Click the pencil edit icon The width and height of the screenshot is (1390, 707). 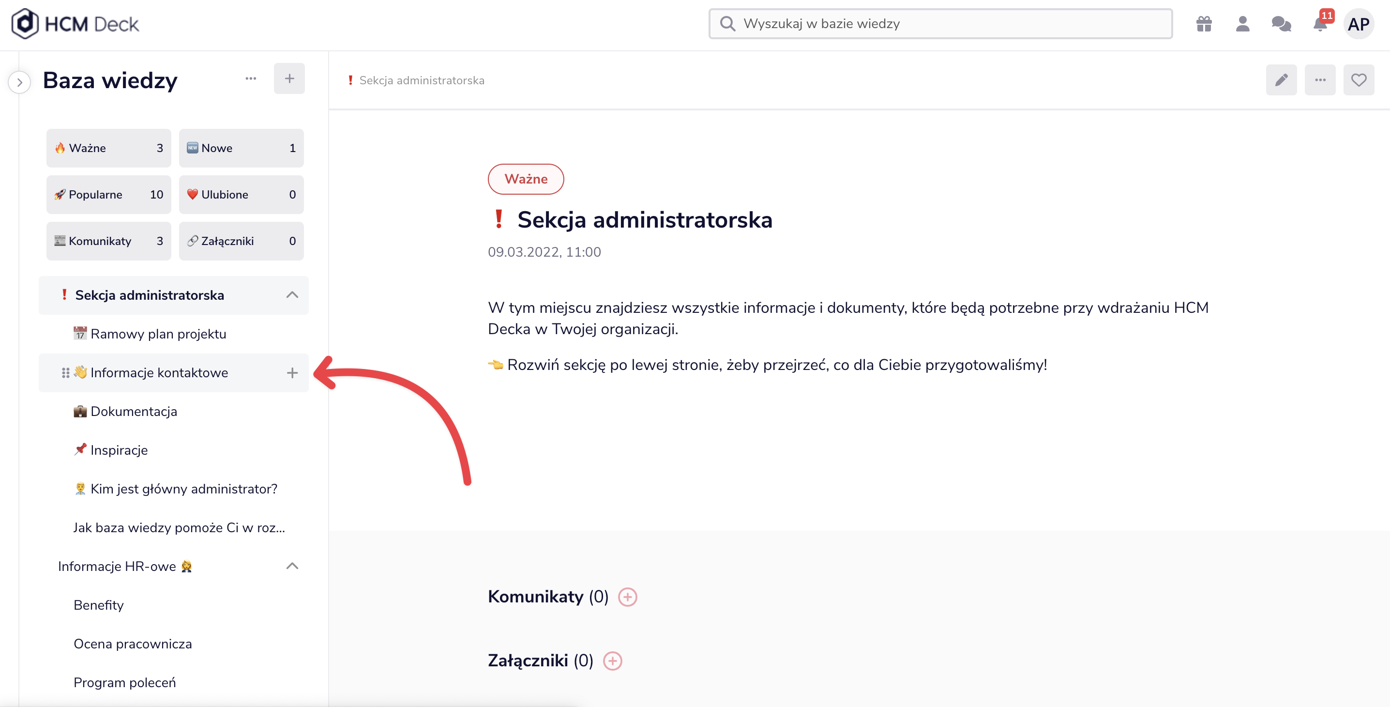[1281, 80]
